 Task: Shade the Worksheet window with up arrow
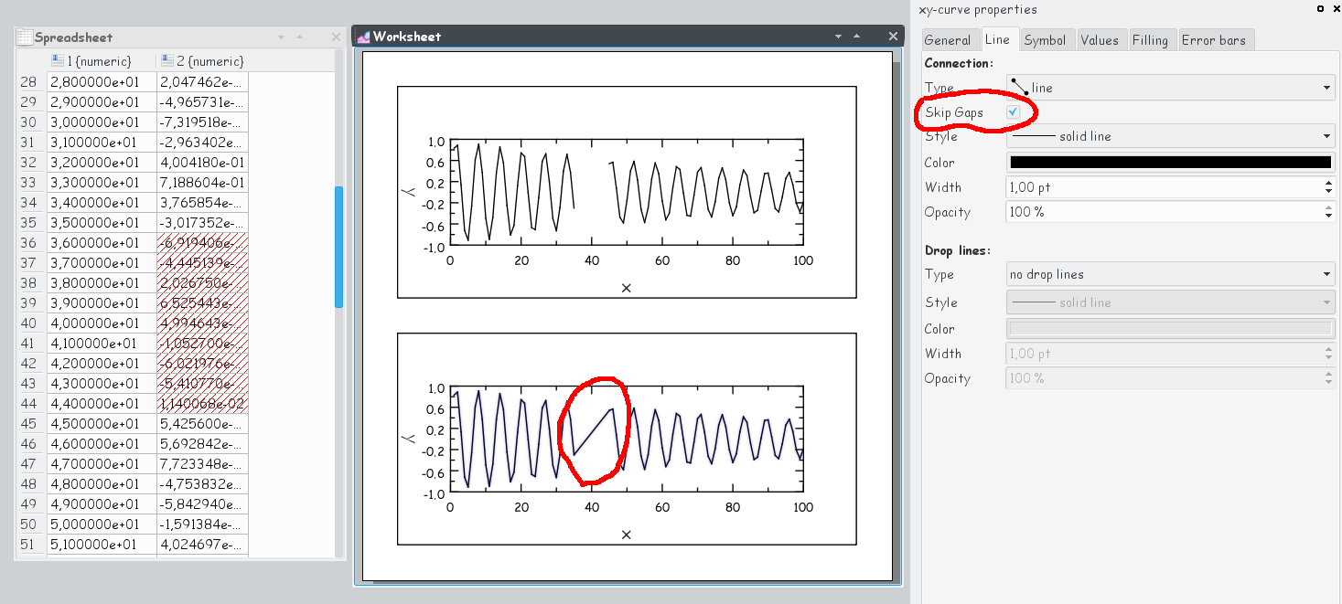[857, 37]
